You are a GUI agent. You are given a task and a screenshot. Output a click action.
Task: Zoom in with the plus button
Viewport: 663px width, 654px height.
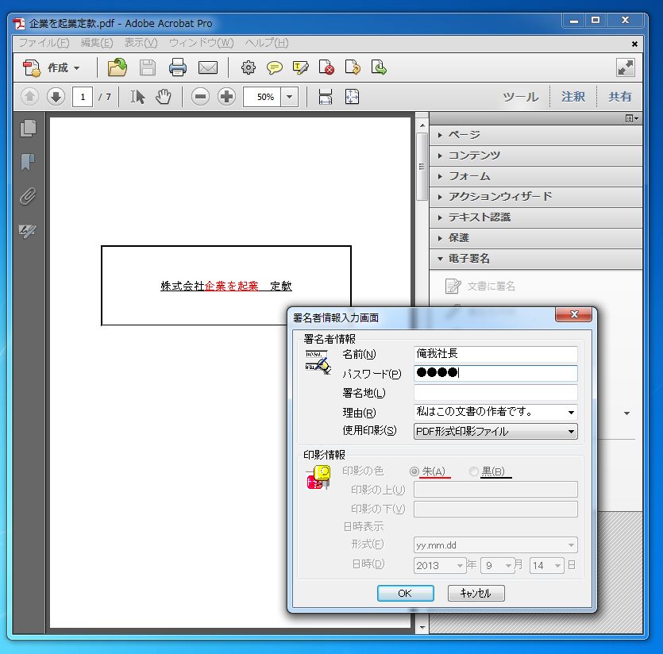click(x=226, y=97)
